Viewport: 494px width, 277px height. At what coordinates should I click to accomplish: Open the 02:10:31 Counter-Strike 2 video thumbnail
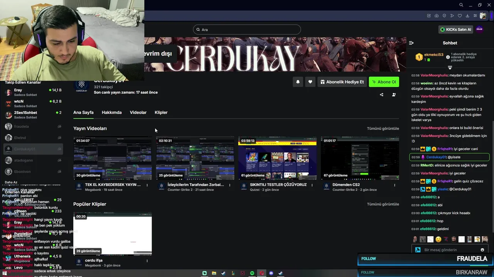click(195, 158)
